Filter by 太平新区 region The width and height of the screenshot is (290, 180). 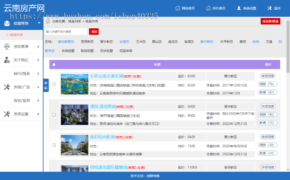click(x=227, y=42)
